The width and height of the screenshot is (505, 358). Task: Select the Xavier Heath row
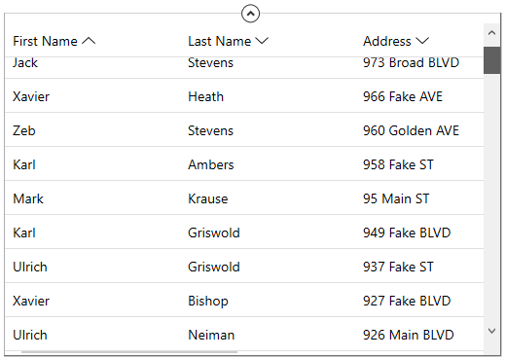pos(244,95)
